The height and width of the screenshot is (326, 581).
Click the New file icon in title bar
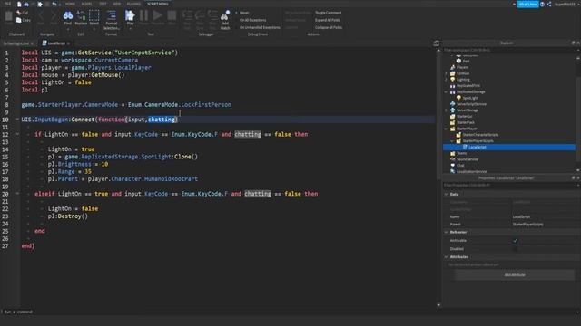pyautogui.click(x=19, y=4)
